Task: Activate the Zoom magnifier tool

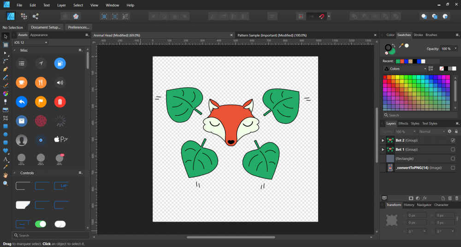Action: (x=6, y=183)
